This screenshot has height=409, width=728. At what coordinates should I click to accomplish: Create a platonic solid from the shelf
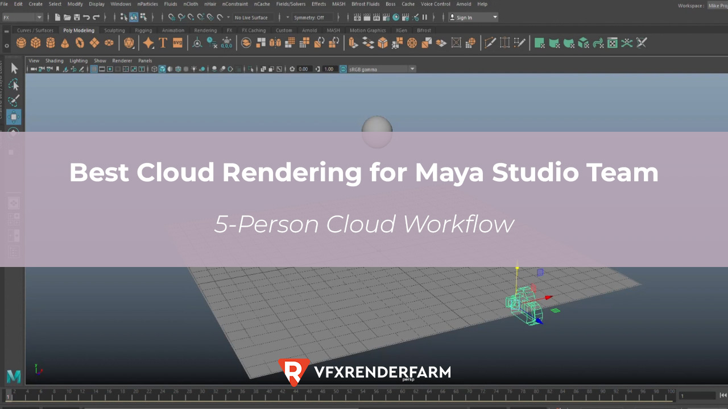(x=129, y=43)
